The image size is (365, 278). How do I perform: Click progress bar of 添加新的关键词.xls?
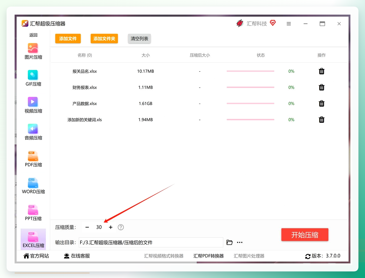[250, 120]
